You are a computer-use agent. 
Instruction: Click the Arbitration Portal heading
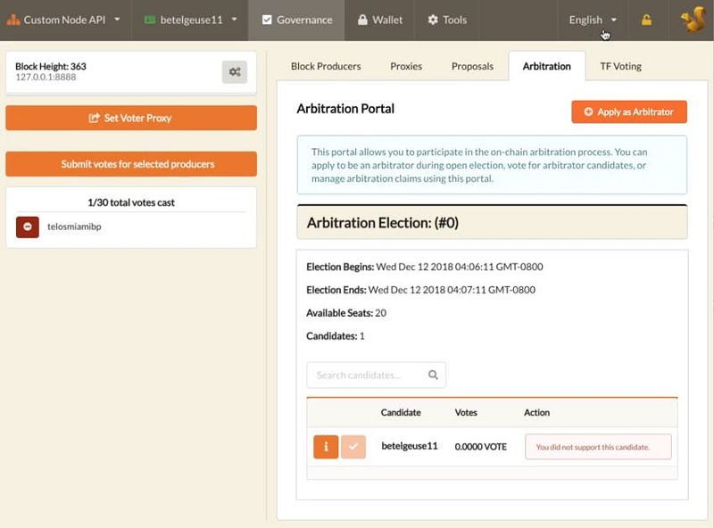tap(345, 109)
